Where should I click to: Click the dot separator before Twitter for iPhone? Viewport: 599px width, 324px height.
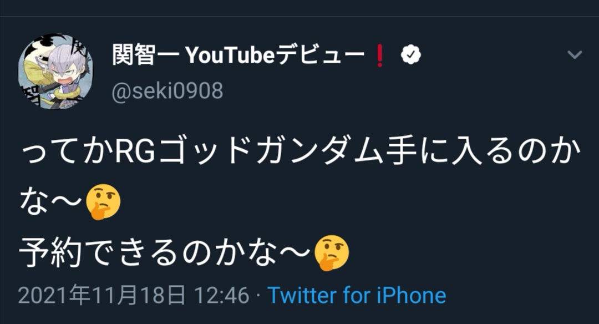click(258, 295)
